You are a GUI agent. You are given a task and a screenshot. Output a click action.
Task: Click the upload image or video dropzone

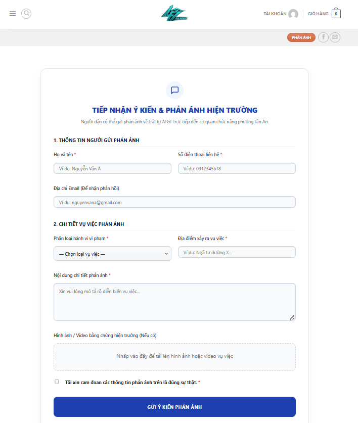point(174,357)
